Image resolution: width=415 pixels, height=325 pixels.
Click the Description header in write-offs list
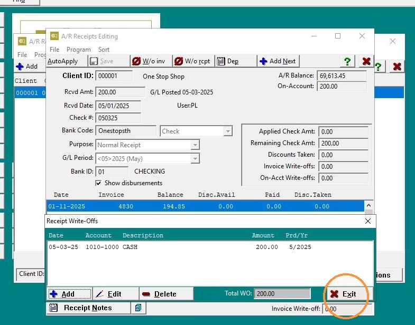[x=143, y=235]
